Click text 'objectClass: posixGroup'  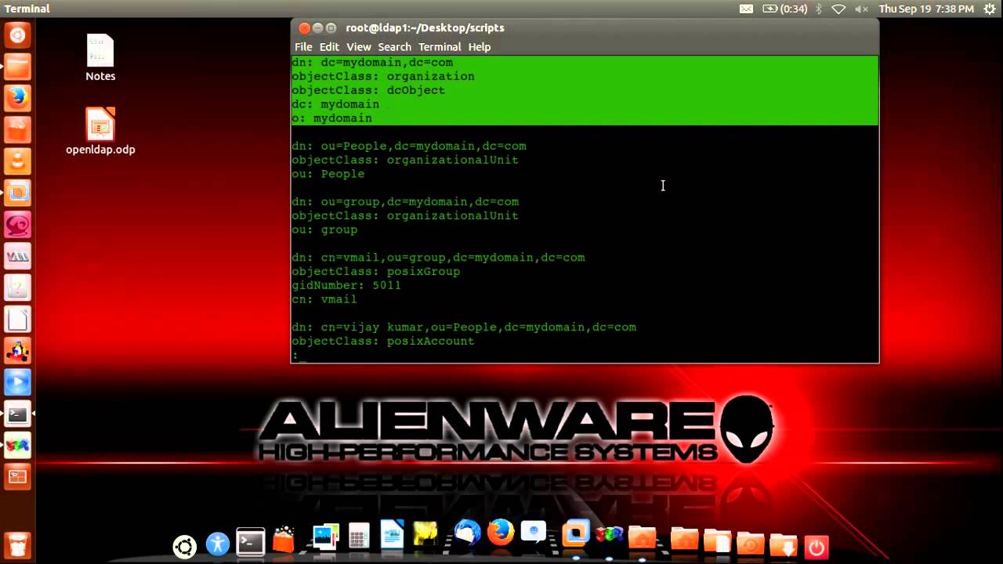[x=376, y=272]
